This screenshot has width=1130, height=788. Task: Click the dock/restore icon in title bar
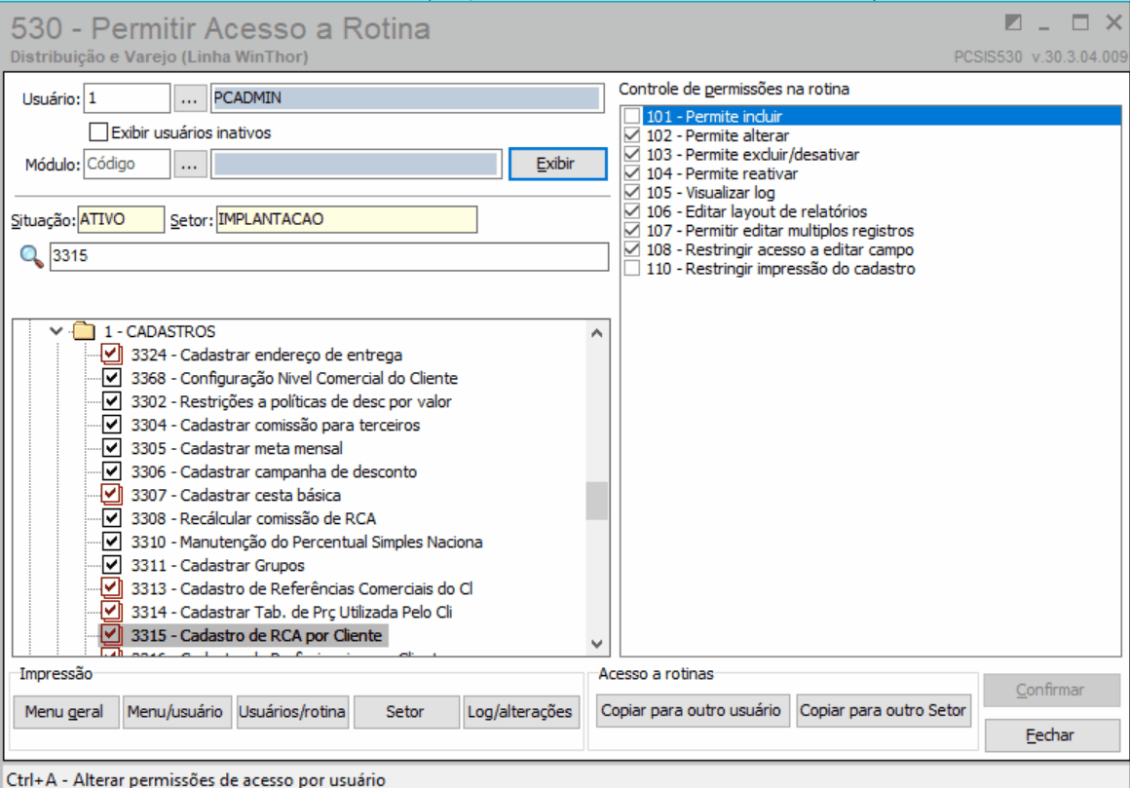(1012, 23)
